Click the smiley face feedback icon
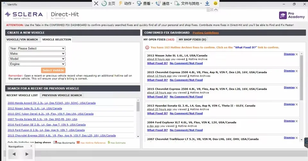Screen dimensions: 308x161 click(x=216, y=4)
